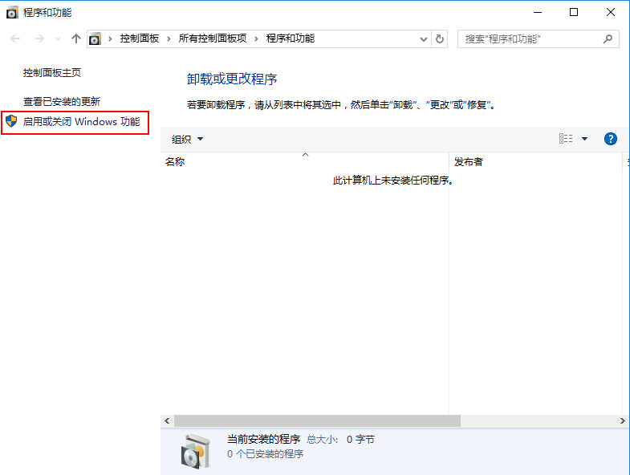Screen dimensions: 630x475
Task: Minimize the 程序和功能 window
Action: (x=538, y=13)
